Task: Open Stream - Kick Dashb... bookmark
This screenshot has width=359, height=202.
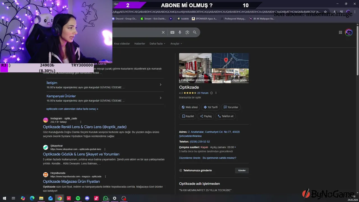Action: [x=153, y=19]
